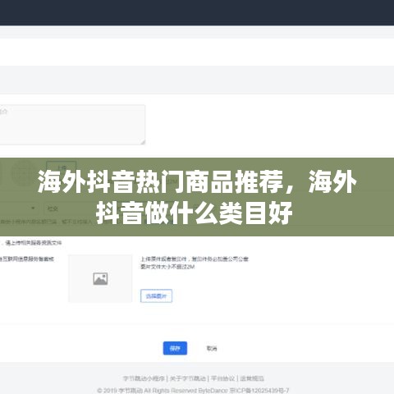Click the 上传 upload button
394x394 pixels.
(62, 167)
